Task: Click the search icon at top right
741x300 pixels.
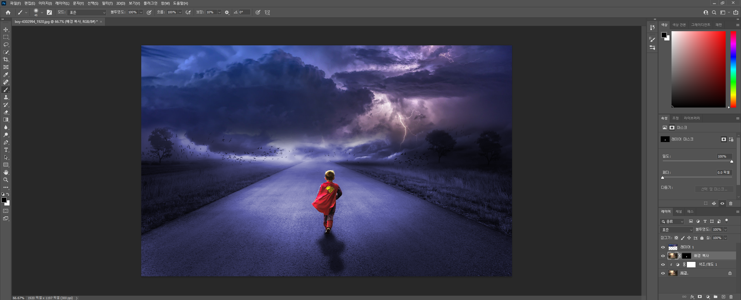Action: 714,12
